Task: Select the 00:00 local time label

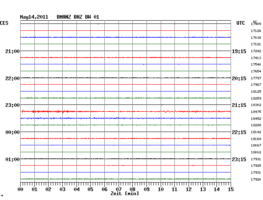Action: coord(13,132)
